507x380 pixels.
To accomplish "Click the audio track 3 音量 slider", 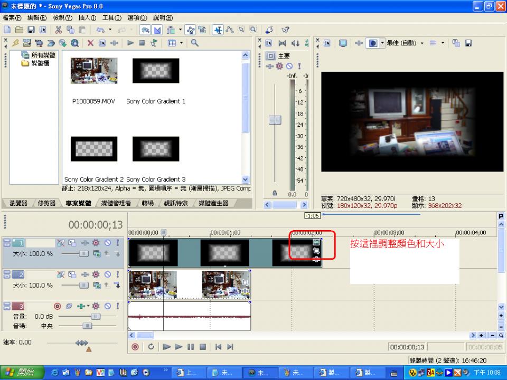I will point(95,316).
